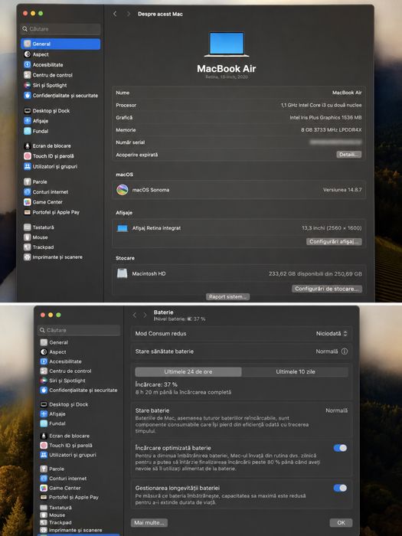Switch to Ultimele 24 de ore tab
The height and width of the screenshot is (536, 402).
click(x=188, y=371)
